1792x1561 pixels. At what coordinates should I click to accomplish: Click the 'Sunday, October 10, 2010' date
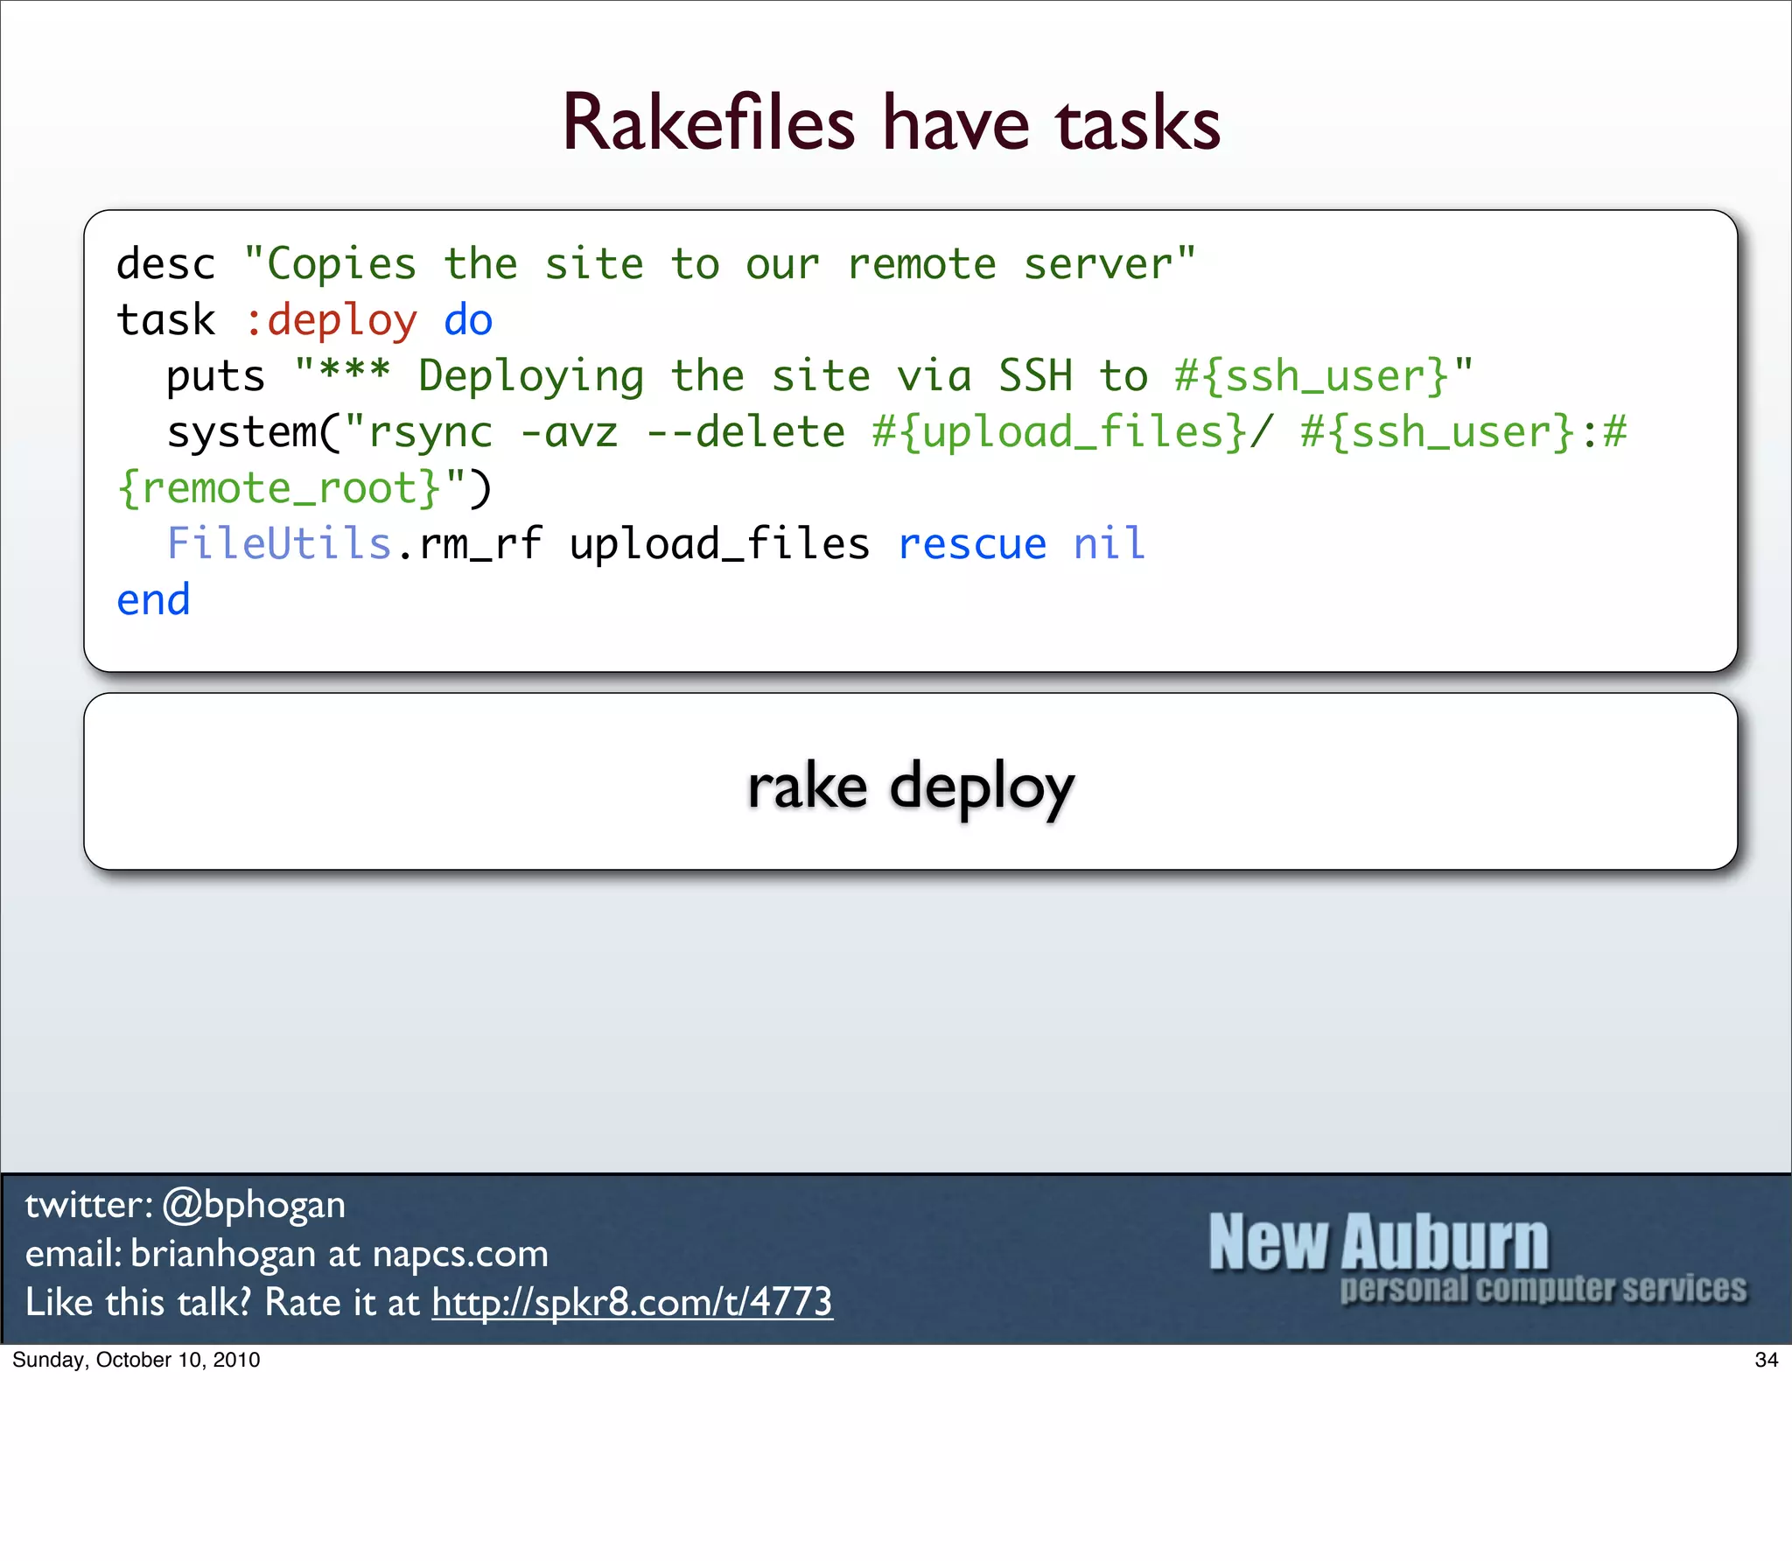pos(136,1360)
